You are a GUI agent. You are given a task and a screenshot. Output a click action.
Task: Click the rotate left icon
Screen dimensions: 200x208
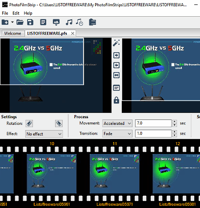pyautogui.click(x=29, y=123)
